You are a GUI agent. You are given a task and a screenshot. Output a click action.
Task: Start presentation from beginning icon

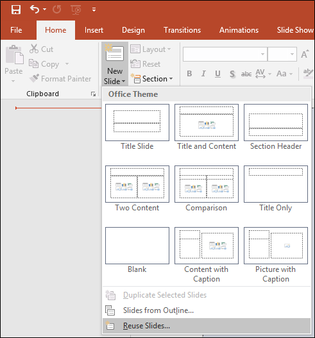(x=76, y=10)
